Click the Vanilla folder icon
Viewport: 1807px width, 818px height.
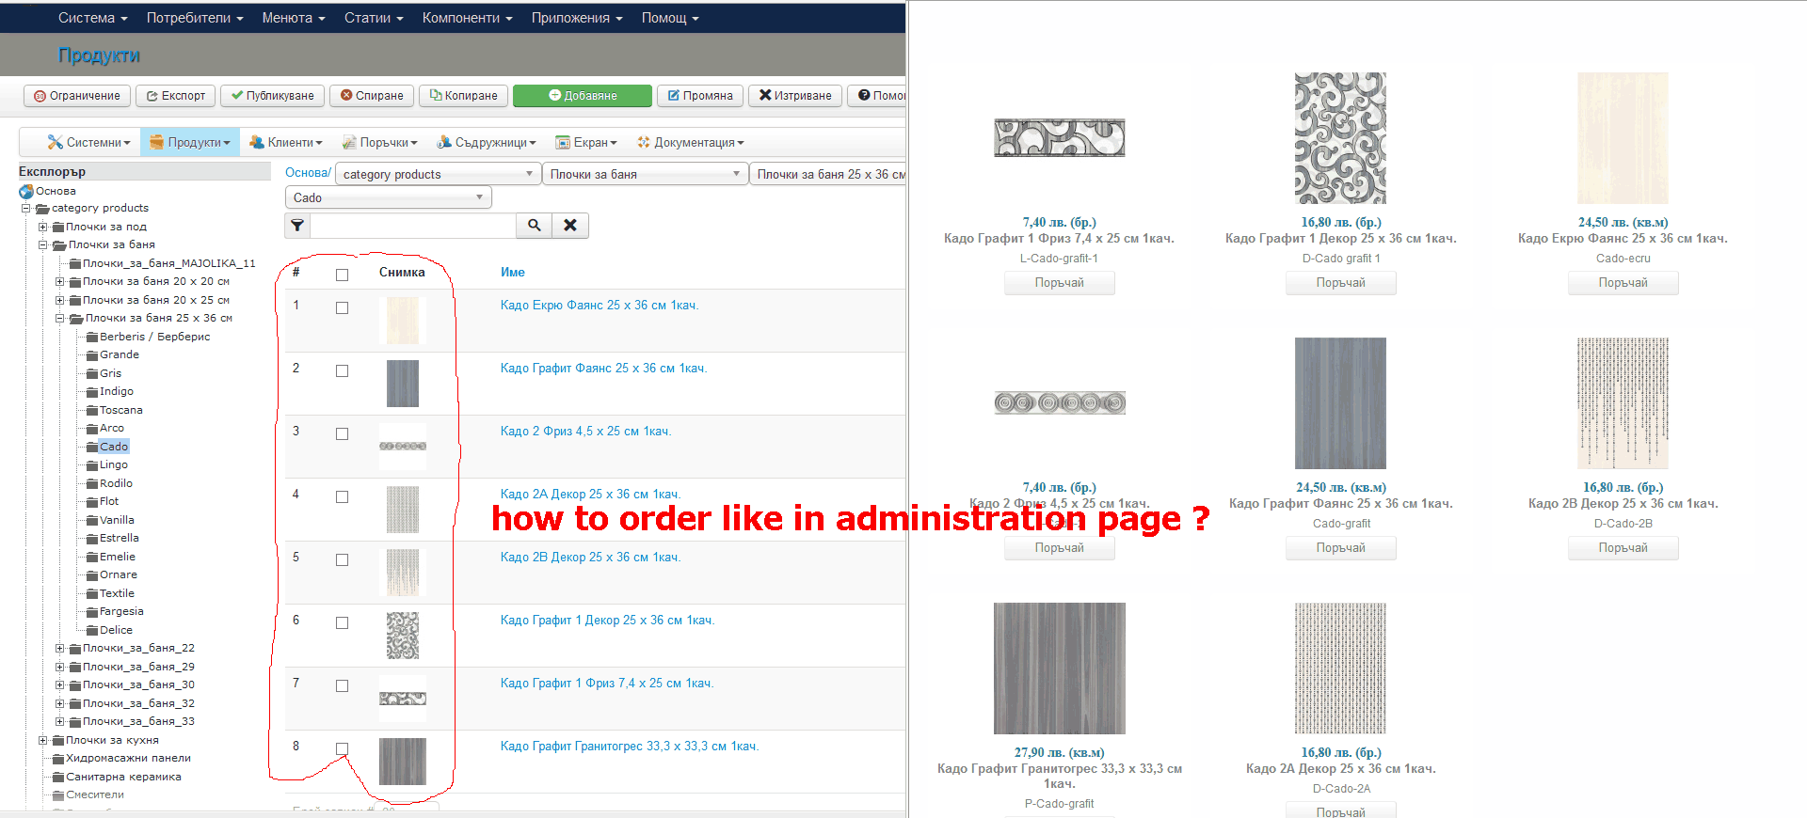click(92, 520)
